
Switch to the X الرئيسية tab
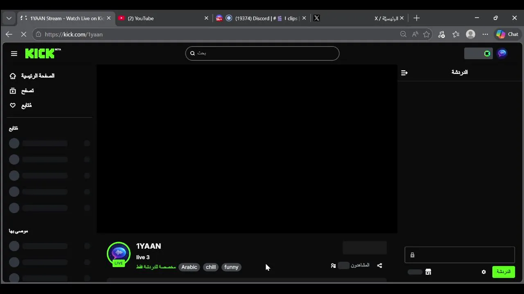pyautogui.click(x=359, y=18)
